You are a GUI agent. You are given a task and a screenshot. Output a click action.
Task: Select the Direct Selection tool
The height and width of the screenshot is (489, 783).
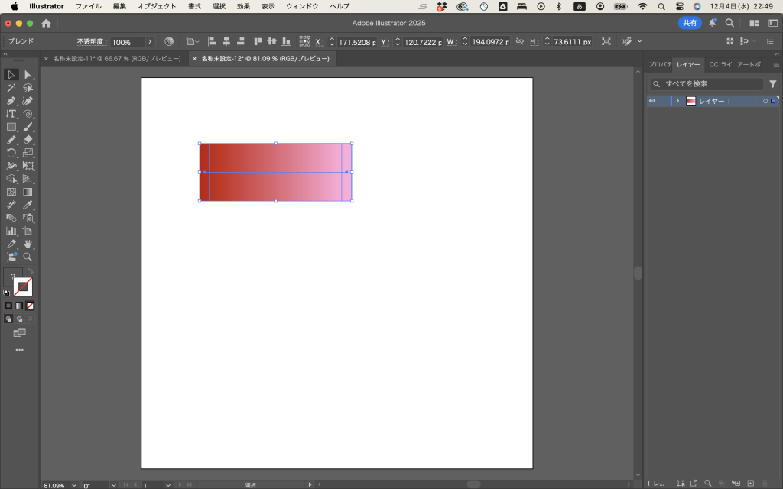point(28,75)
